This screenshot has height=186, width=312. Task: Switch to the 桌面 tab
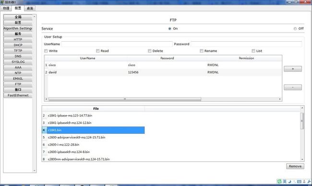30,8
